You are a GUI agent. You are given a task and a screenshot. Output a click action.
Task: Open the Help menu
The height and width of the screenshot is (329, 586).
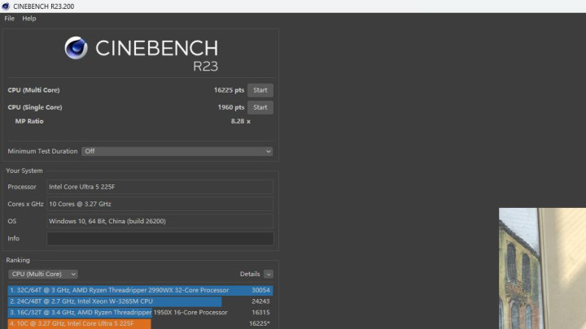[29, 19]
